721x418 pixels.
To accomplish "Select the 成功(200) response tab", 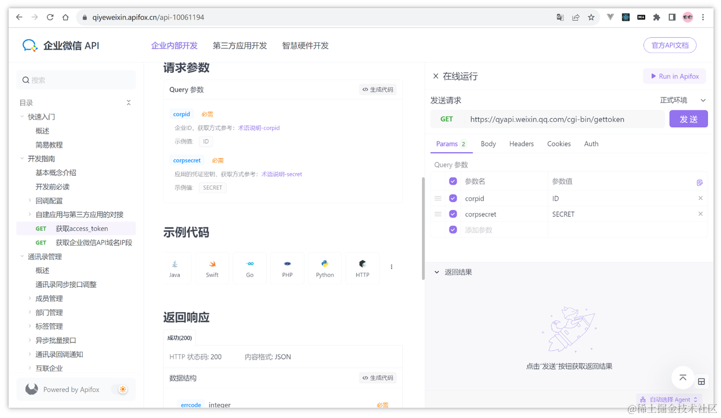I will coord(180,338).
